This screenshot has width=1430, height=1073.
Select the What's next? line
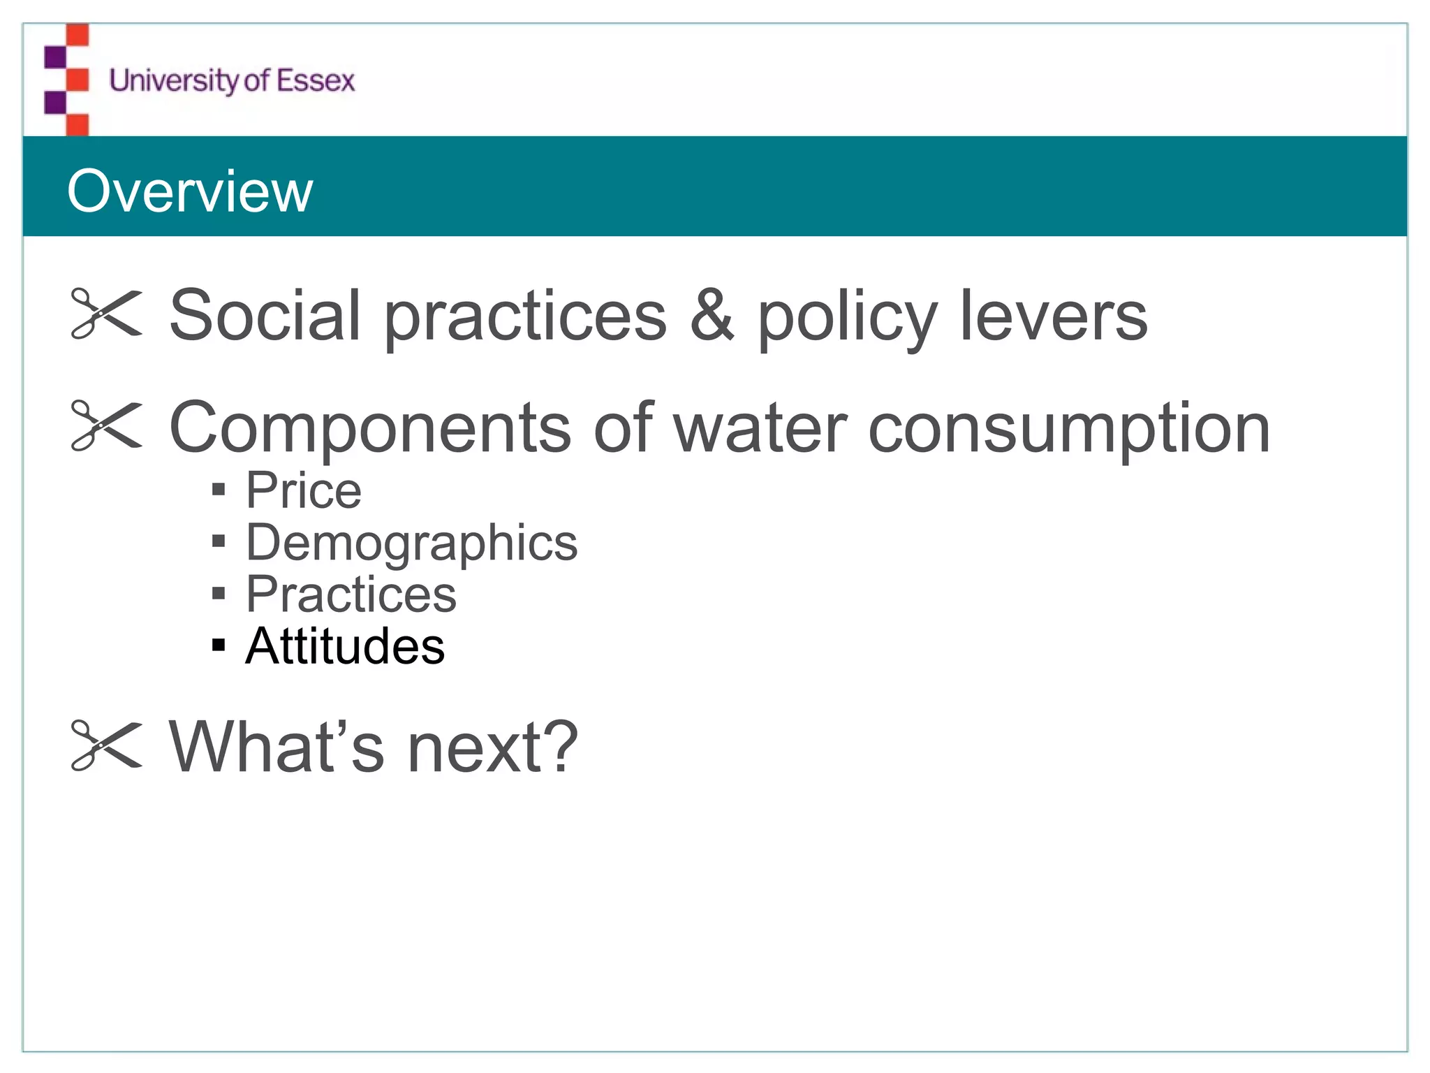[x=374, y=746]
